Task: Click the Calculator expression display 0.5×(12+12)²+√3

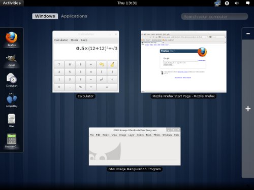Action: (97, 49)
